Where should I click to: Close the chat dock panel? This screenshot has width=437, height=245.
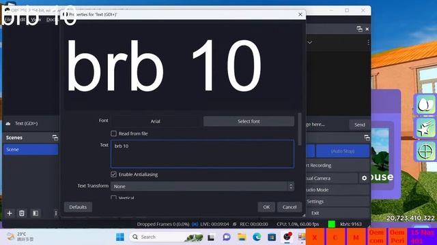(367, 29)
